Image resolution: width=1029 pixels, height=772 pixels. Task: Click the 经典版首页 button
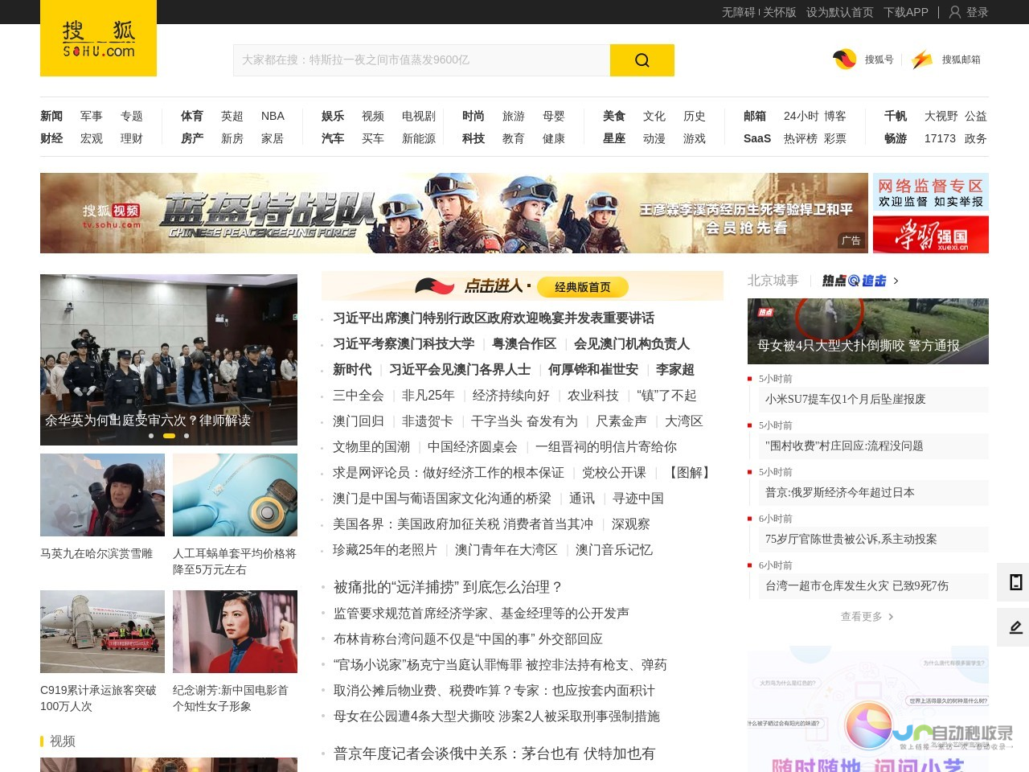coord(583,287)
